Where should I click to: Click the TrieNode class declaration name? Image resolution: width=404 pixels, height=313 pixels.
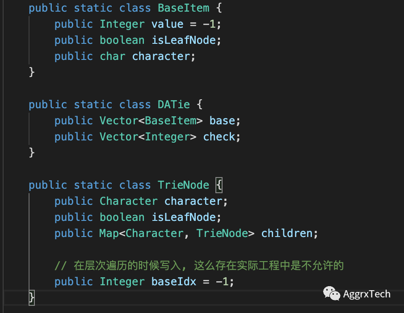coord(183,185)
